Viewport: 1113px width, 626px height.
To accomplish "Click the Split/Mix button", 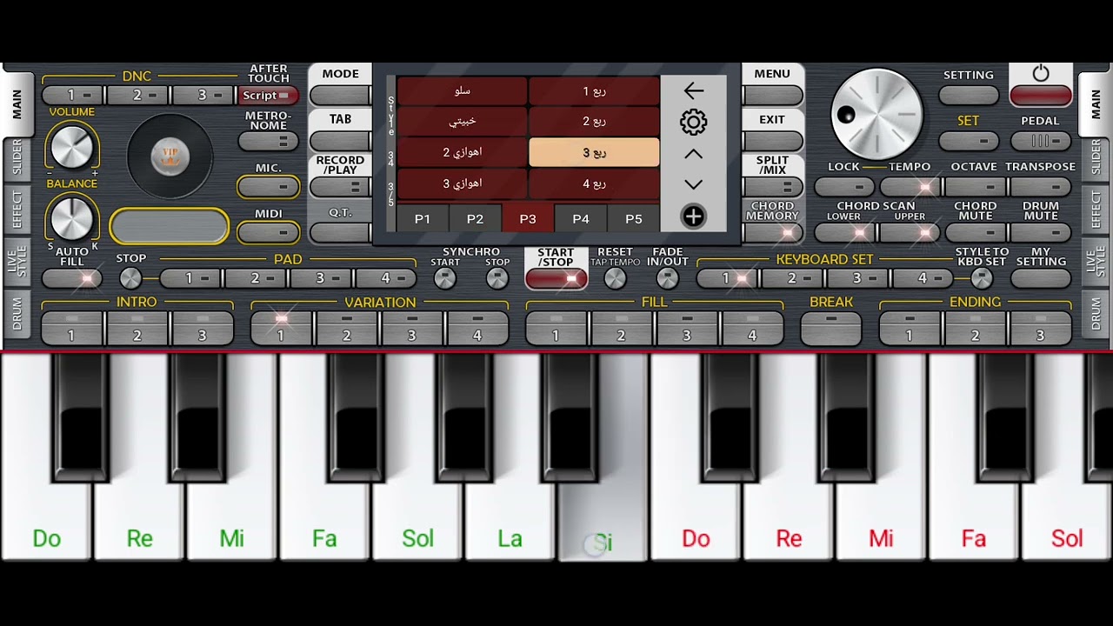I will click(x=772, y=187).
